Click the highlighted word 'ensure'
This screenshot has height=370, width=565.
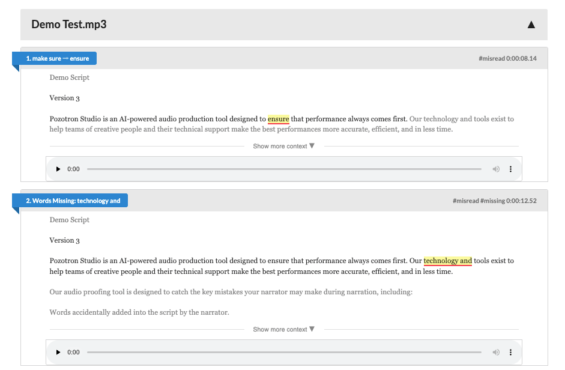[x=279, y=119]
